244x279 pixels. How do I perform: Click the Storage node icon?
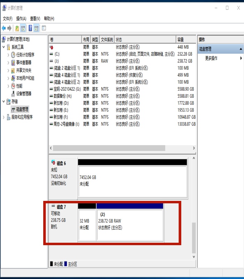[8, 101]
